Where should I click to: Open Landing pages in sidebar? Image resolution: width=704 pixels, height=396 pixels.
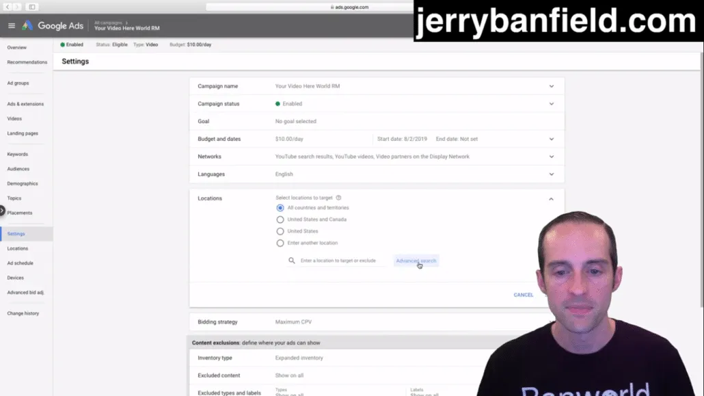coord(23,133)
